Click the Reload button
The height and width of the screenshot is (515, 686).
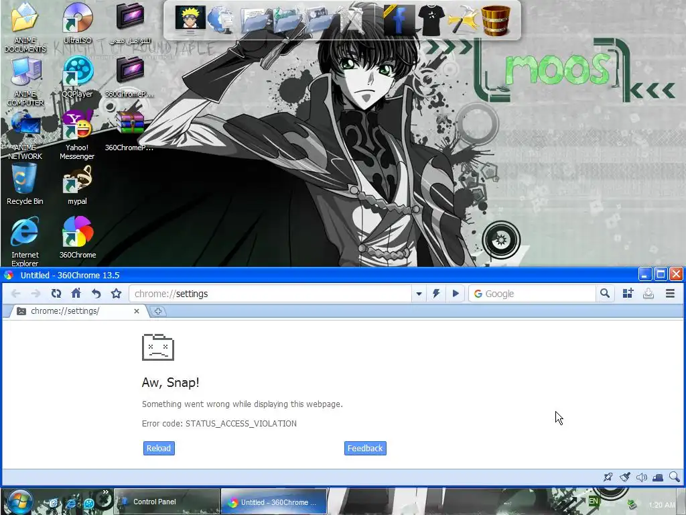159,448
